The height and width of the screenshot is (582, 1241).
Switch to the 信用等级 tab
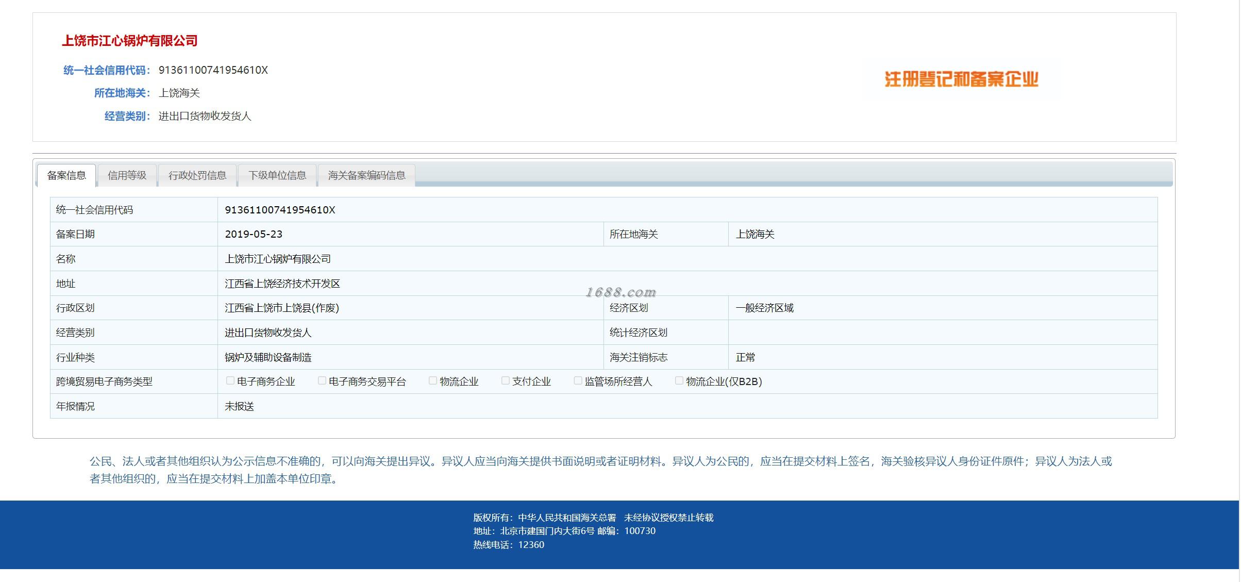click(127, 176)
